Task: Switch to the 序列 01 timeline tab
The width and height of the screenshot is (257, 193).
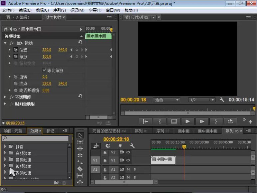Action: 141,131
